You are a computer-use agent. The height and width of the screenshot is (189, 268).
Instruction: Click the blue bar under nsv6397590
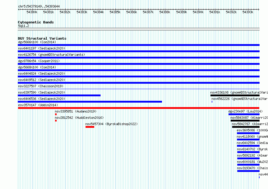tap(59, 95)
